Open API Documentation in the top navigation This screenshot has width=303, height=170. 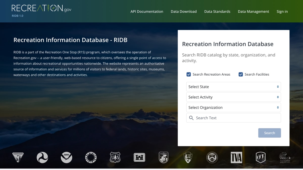147,11
